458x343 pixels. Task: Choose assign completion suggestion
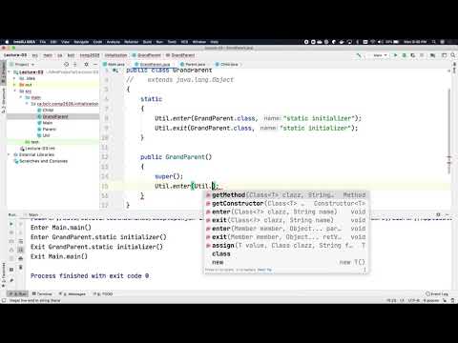click(x=286, y=246)
